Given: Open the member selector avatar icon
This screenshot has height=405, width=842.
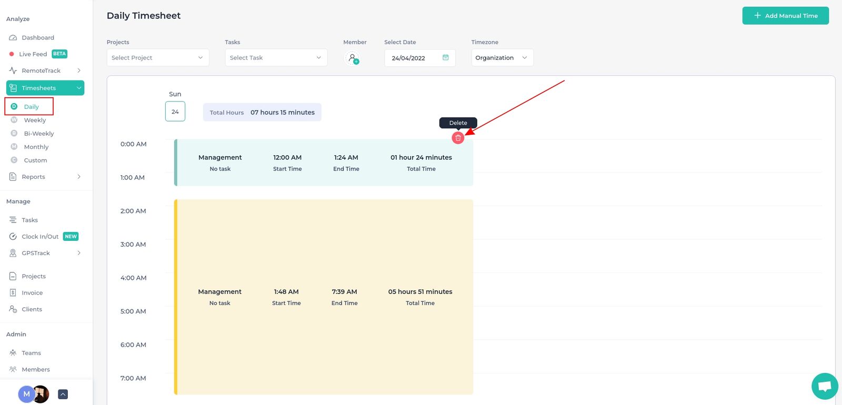Looking at the screenshot, I should 353,58.
